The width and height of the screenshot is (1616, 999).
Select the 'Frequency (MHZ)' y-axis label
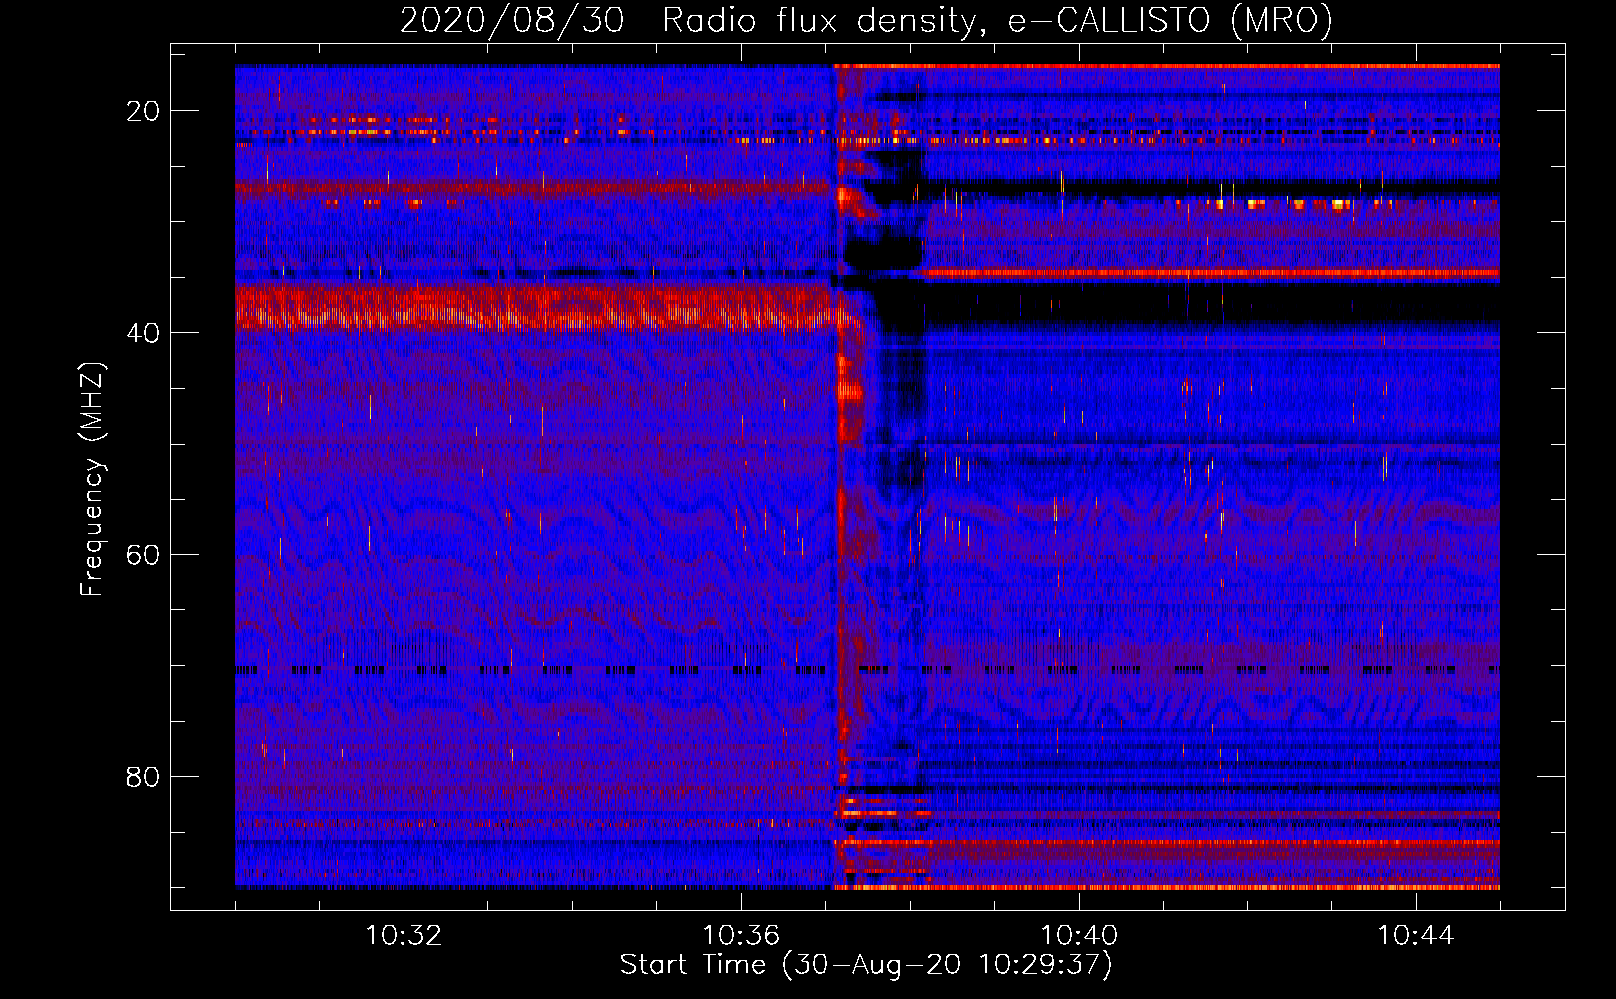pyautogui.click(x=91, y=480)
